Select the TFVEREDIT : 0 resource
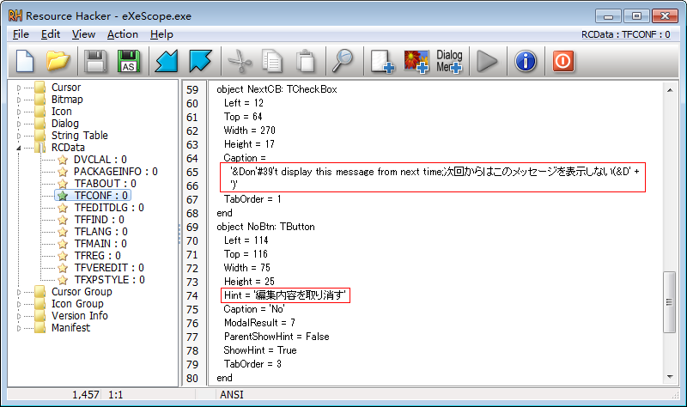Image resolution: width=687 pixels, height=407 pixels. (x=109, y=268)
